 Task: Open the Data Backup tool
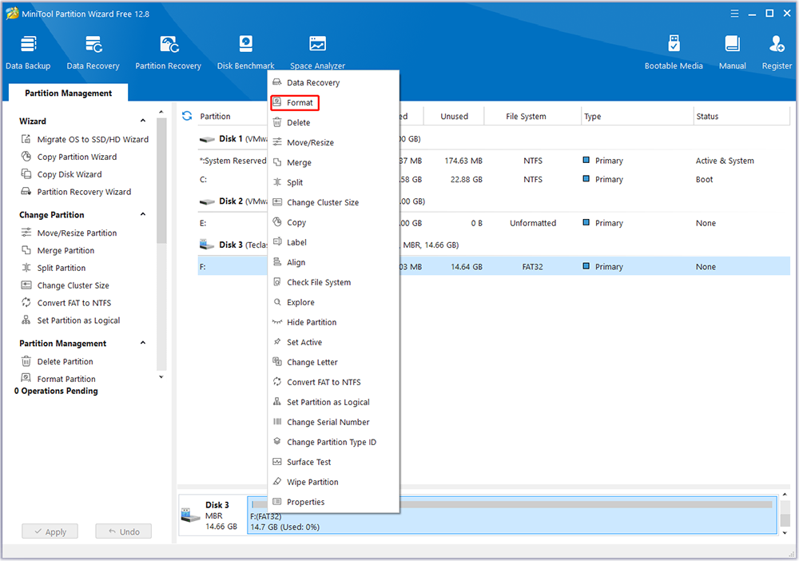point(28,52)
